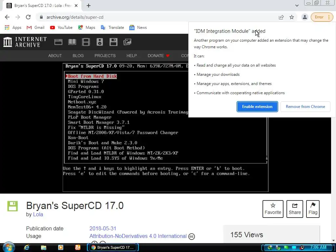The width and height of the screenshot is (336, 252).
Task: Open the media player taskbar icon
Action: click(61, 247)
